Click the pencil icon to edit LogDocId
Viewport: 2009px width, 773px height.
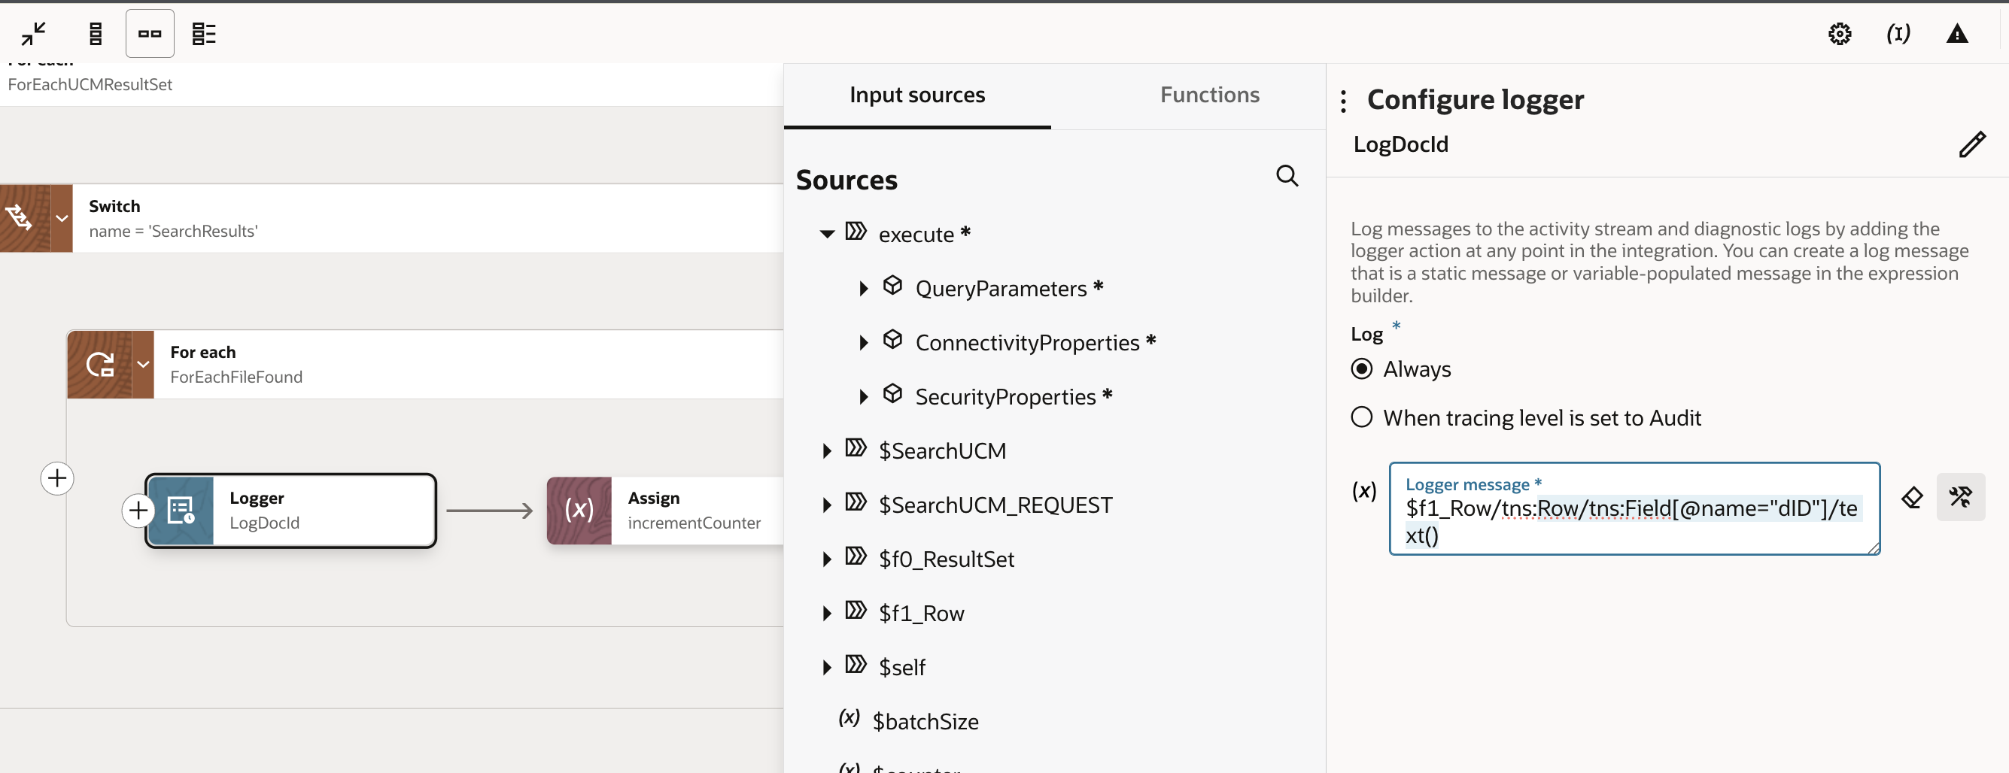point(1974,144)
